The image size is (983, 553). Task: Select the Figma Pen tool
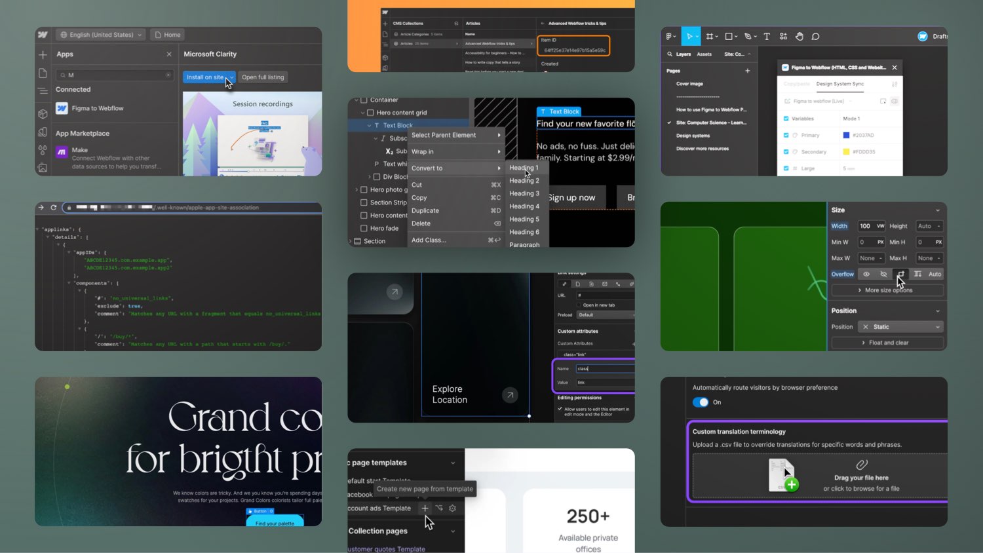pyautogui.click(x=748, y=37)
